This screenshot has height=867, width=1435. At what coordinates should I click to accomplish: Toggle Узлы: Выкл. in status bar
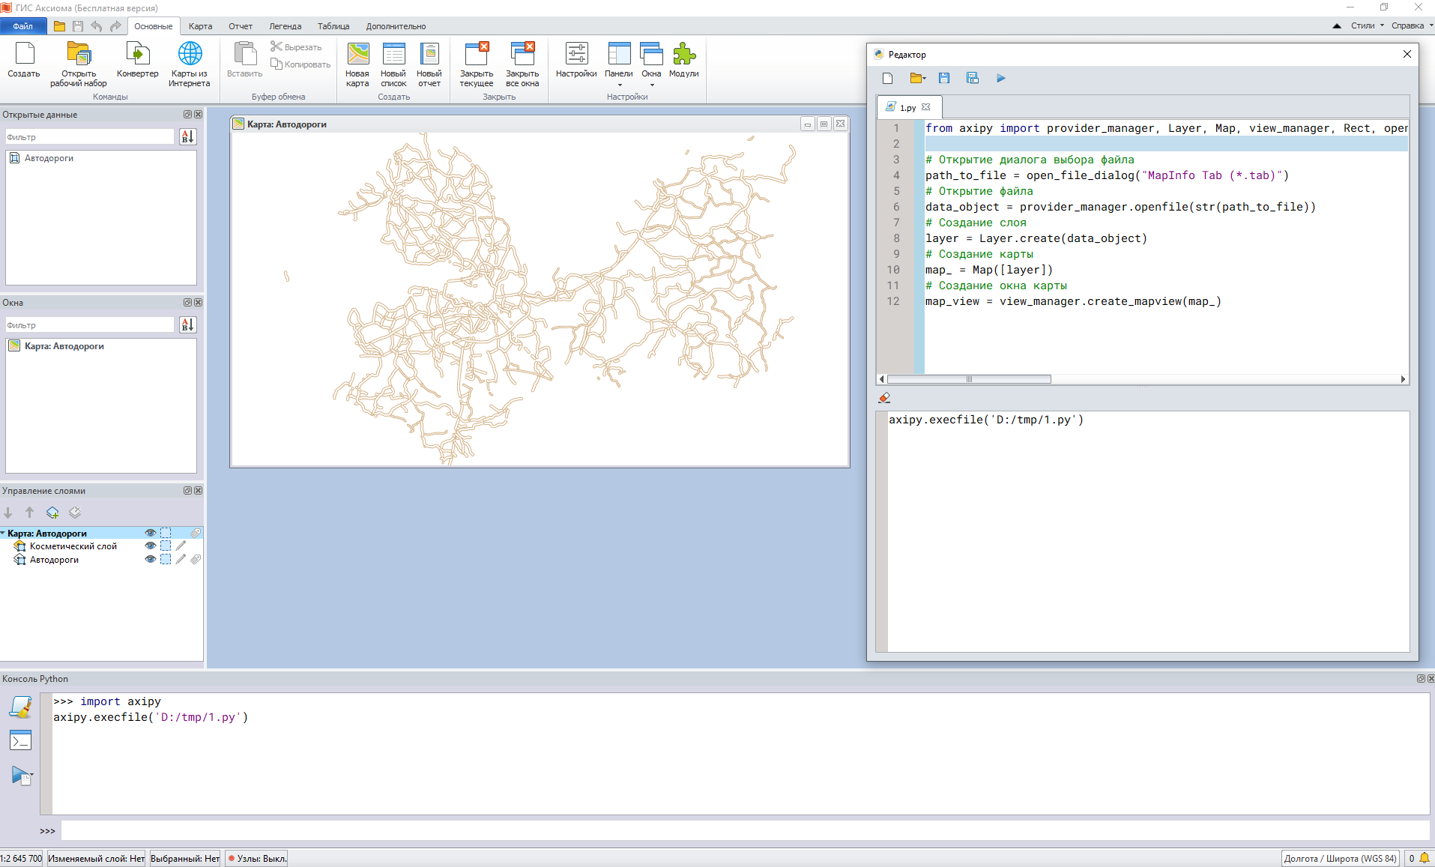point(256,858)
